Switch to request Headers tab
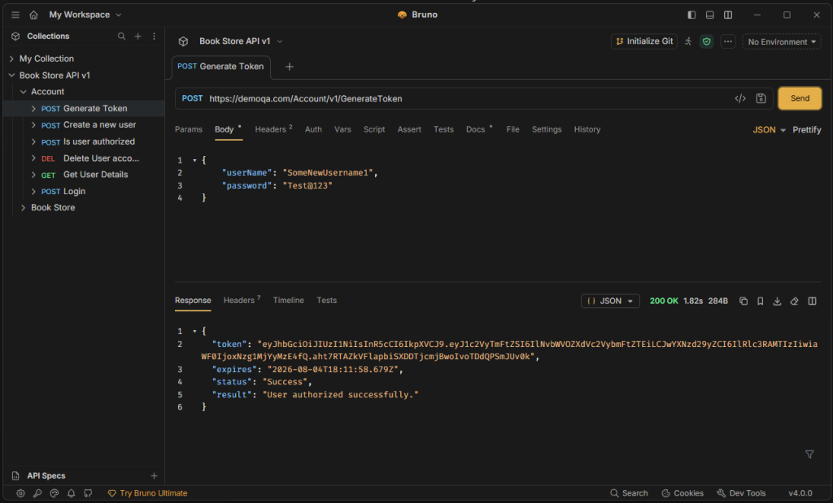 pos(273,129)
